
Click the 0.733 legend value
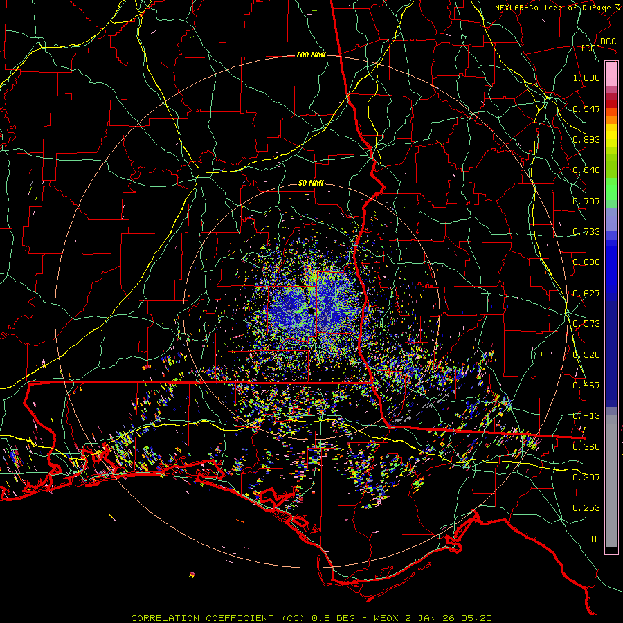586,231
